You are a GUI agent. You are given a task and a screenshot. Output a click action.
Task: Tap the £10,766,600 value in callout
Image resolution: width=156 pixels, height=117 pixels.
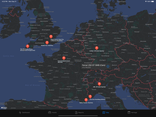(x=86, y=68)
